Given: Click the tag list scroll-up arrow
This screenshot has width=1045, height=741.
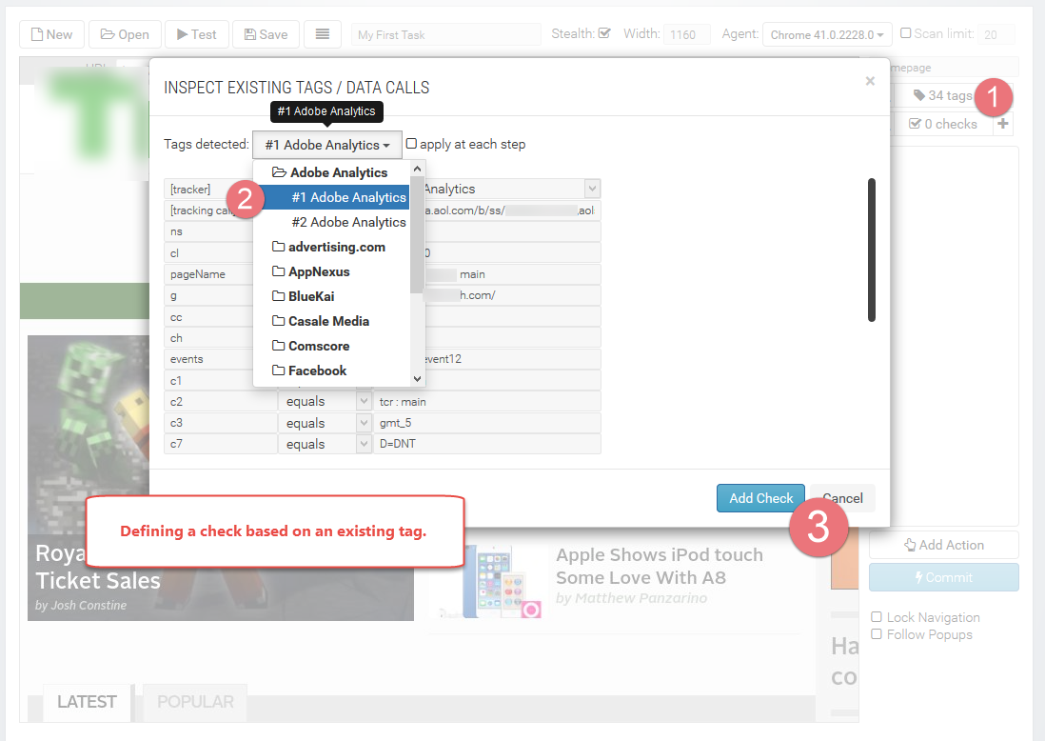Looking at the screenshot, I should (417, 169).
